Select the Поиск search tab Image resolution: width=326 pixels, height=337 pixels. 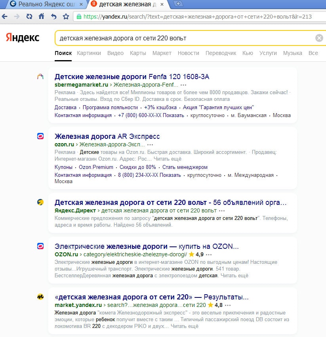pos(63,53)
